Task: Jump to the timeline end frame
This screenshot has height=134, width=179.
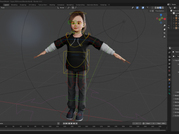Action: (76, 124)
